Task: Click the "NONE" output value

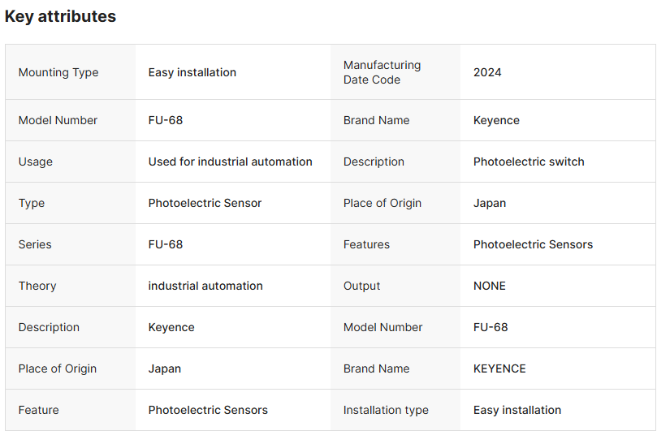Action: tap(490, 286)
